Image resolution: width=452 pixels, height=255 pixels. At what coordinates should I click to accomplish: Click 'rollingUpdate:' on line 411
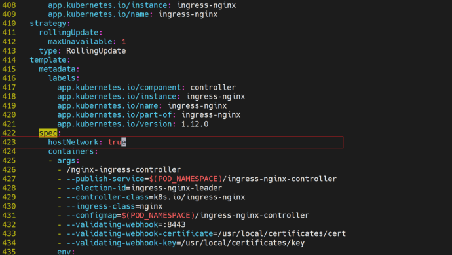coord(71,33)
